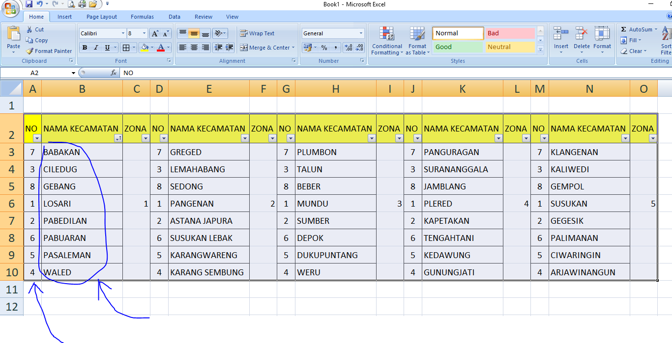
Task: Click the Insert Function fx icon
Action: 114,73
